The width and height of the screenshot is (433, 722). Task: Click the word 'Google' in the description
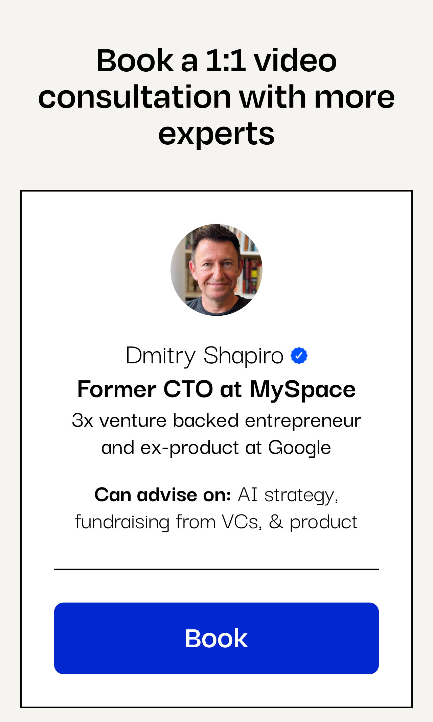point(300,448)
